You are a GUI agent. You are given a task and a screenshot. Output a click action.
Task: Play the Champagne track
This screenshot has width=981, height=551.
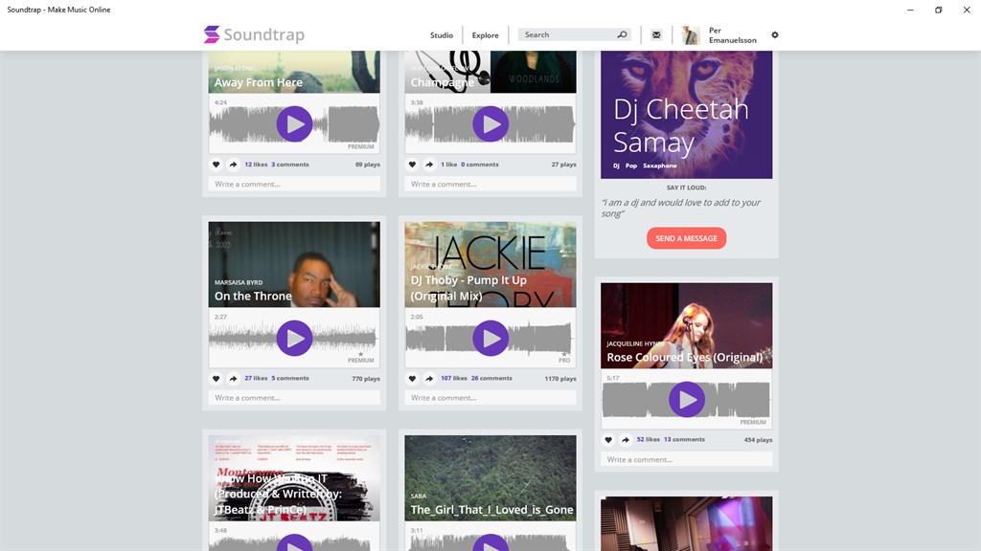coord(490,123)
